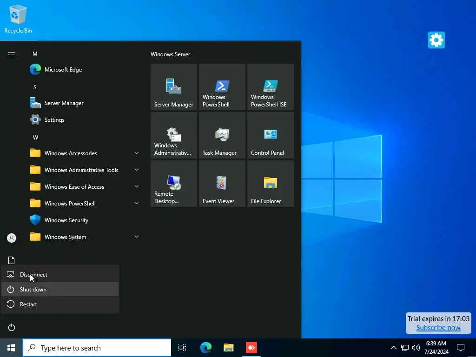Select Disconnect from the power menu
Viewport: 476px width, 357px height.
click(x=60, y=274)
